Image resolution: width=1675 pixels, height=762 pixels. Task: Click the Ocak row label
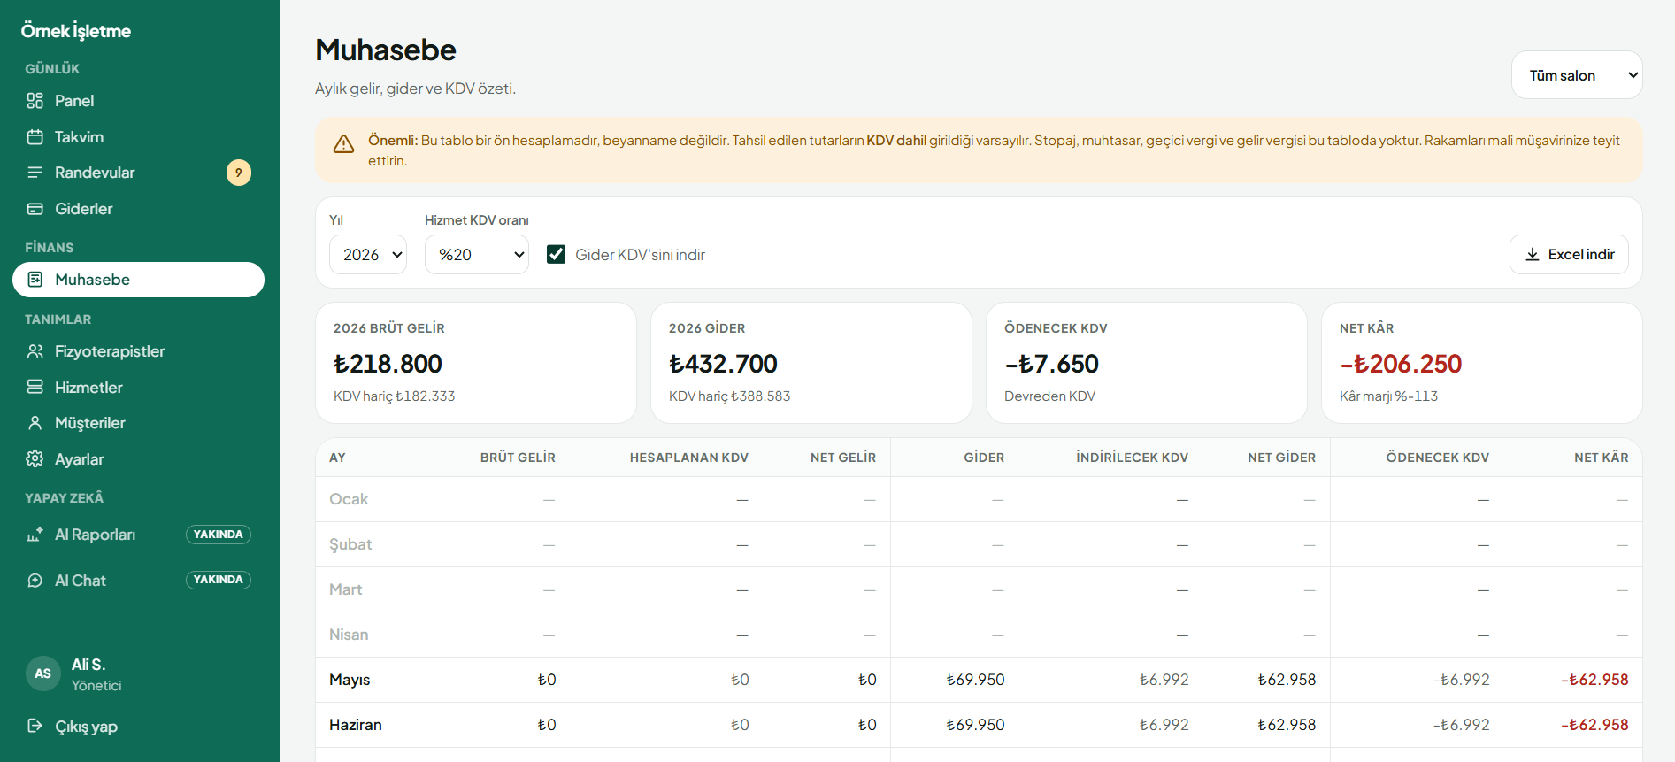[349, 499]
